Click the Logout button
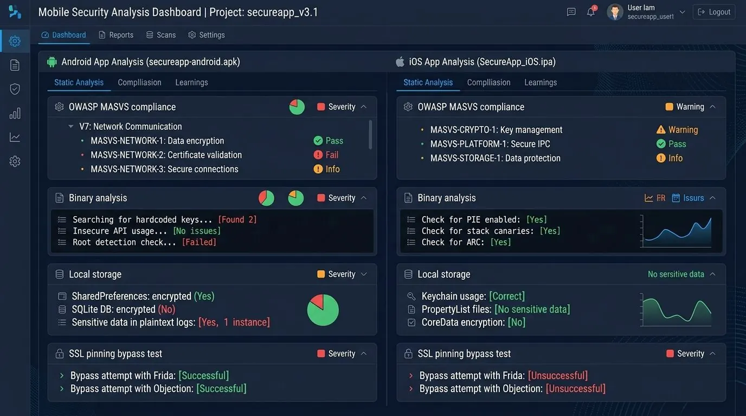 (714, 12)
